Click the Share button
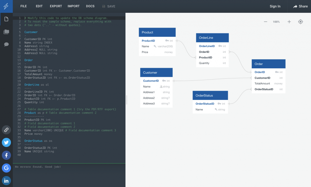The width and height of the screenshot is (311, 187). tap(300, 6)
